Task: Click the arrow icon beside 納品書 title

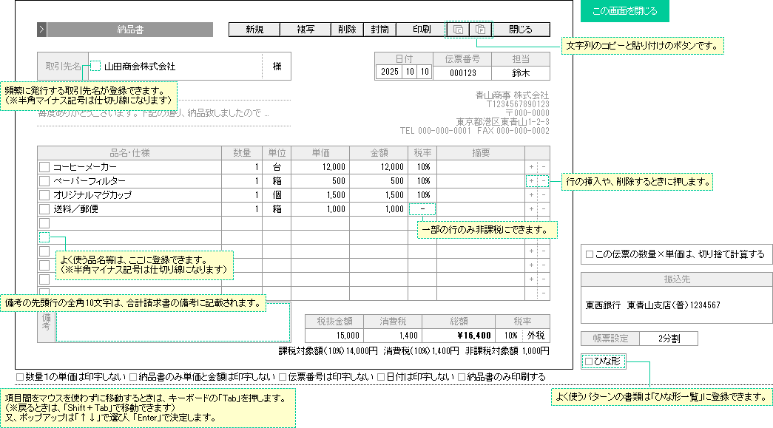Action: pyautogui.click(x=42, y=30)
